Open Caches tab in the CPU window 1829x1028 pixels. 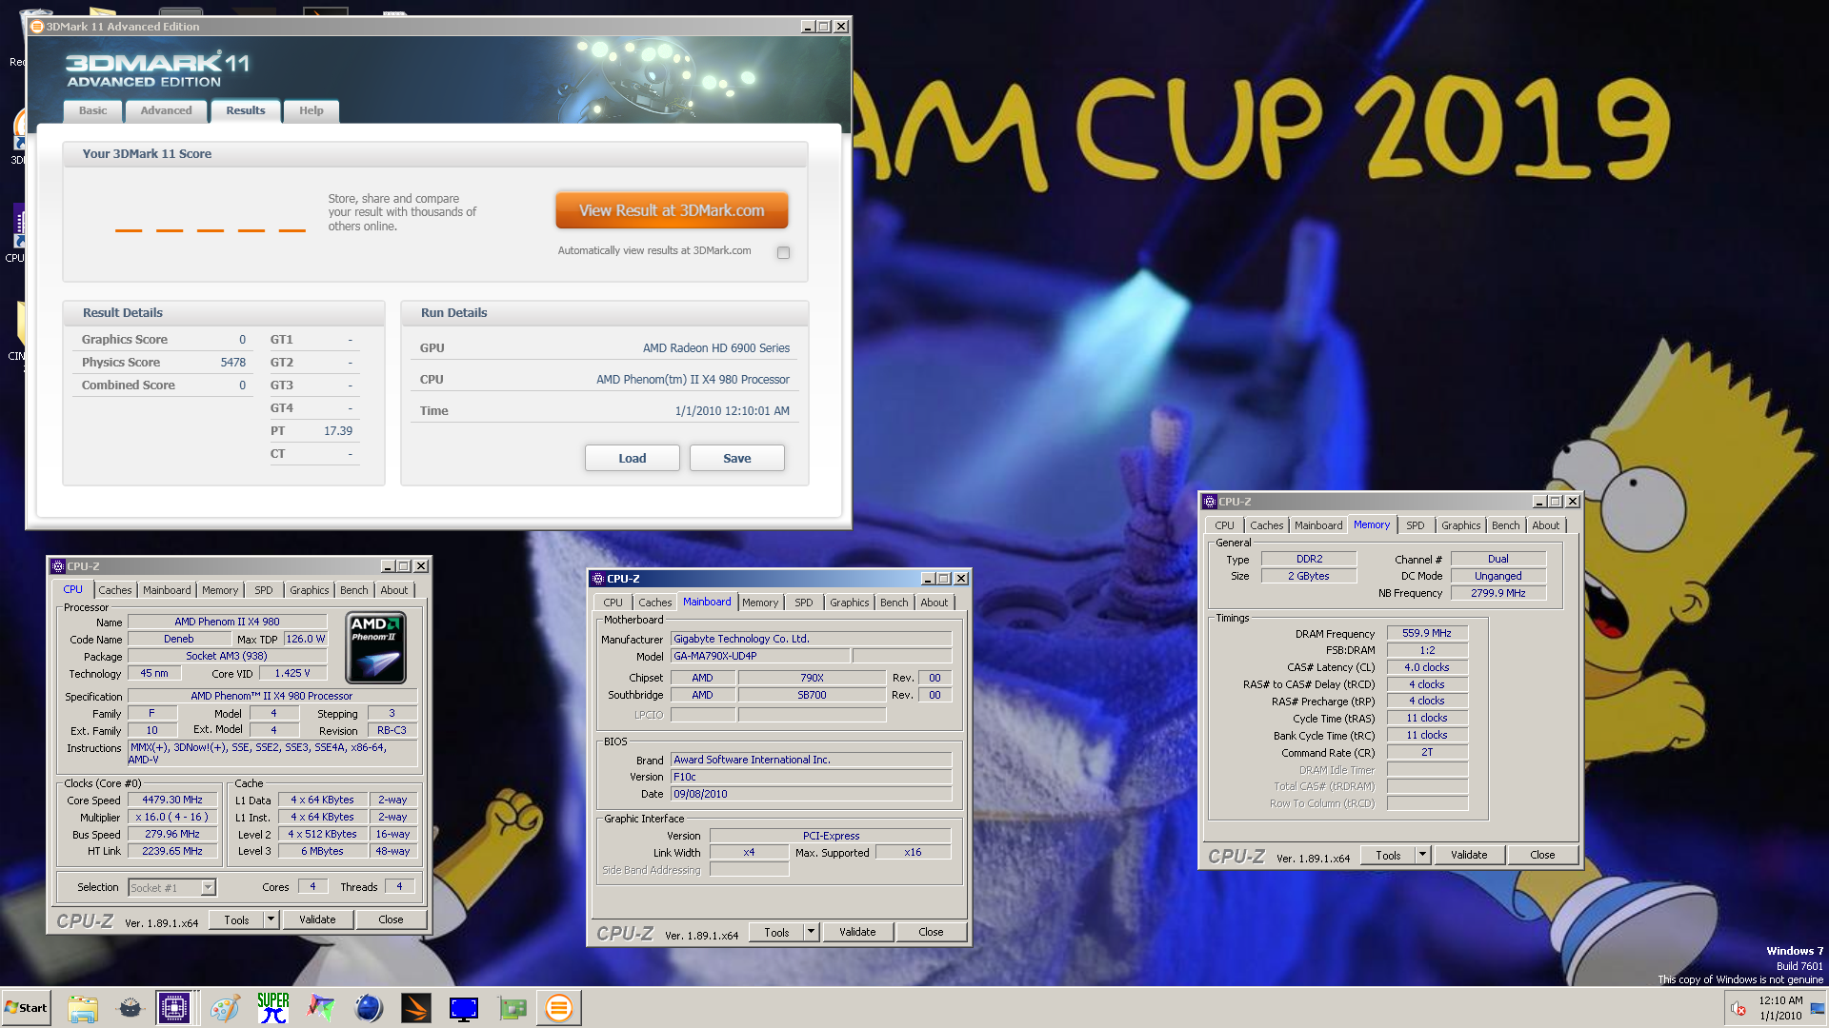114,590
